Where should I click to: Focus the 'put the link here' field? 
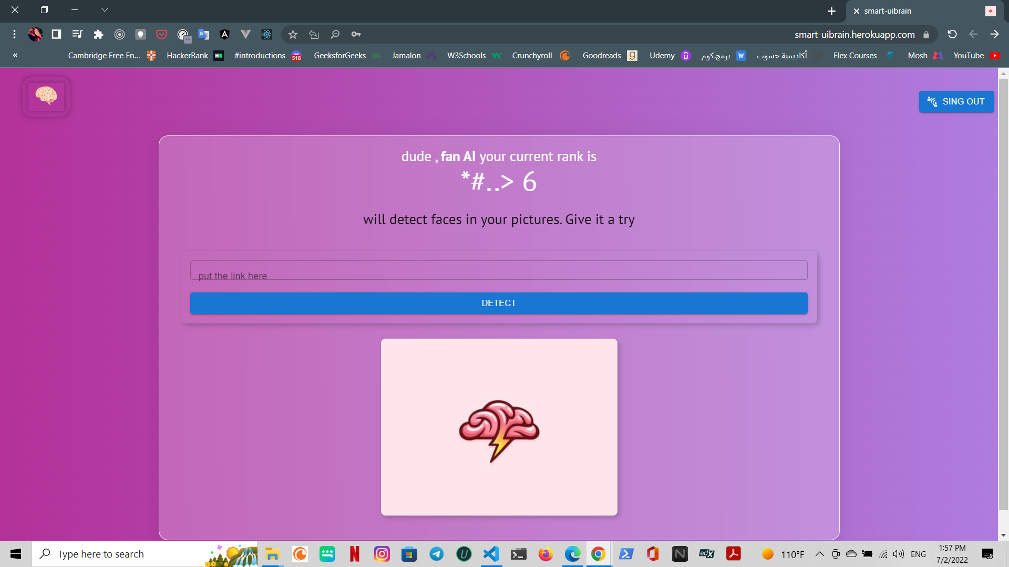pyautogui.click(x=499, y=270)
